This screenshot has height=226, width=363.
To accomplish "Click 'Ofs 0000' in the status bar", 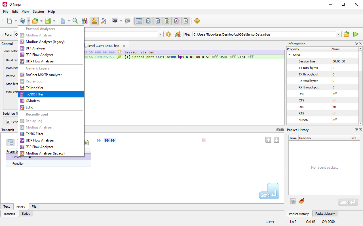I will coord(328,222).
